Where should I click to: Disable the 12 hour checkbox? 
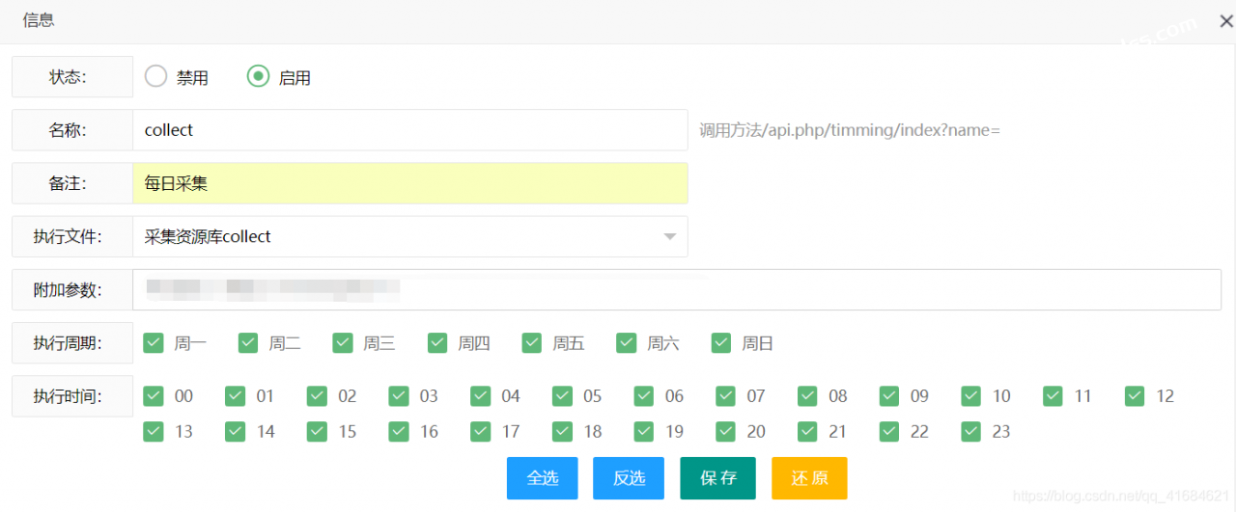pyautogui.click(x=1136, y=396)
